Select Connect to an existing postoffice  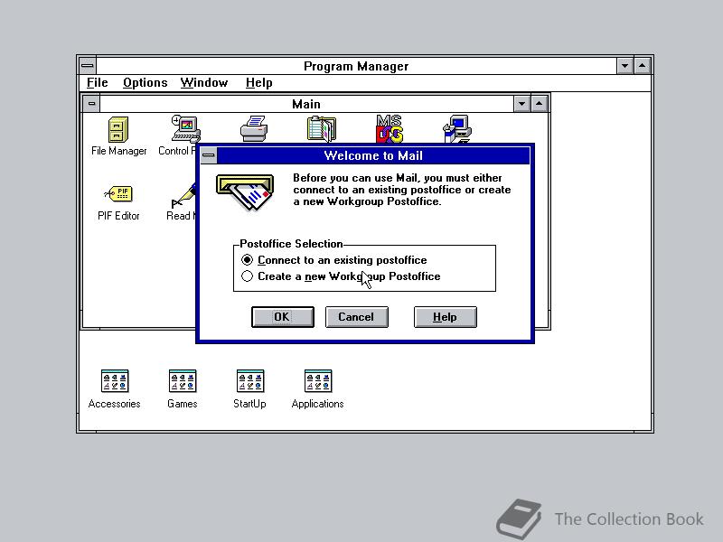coord(334,260)
